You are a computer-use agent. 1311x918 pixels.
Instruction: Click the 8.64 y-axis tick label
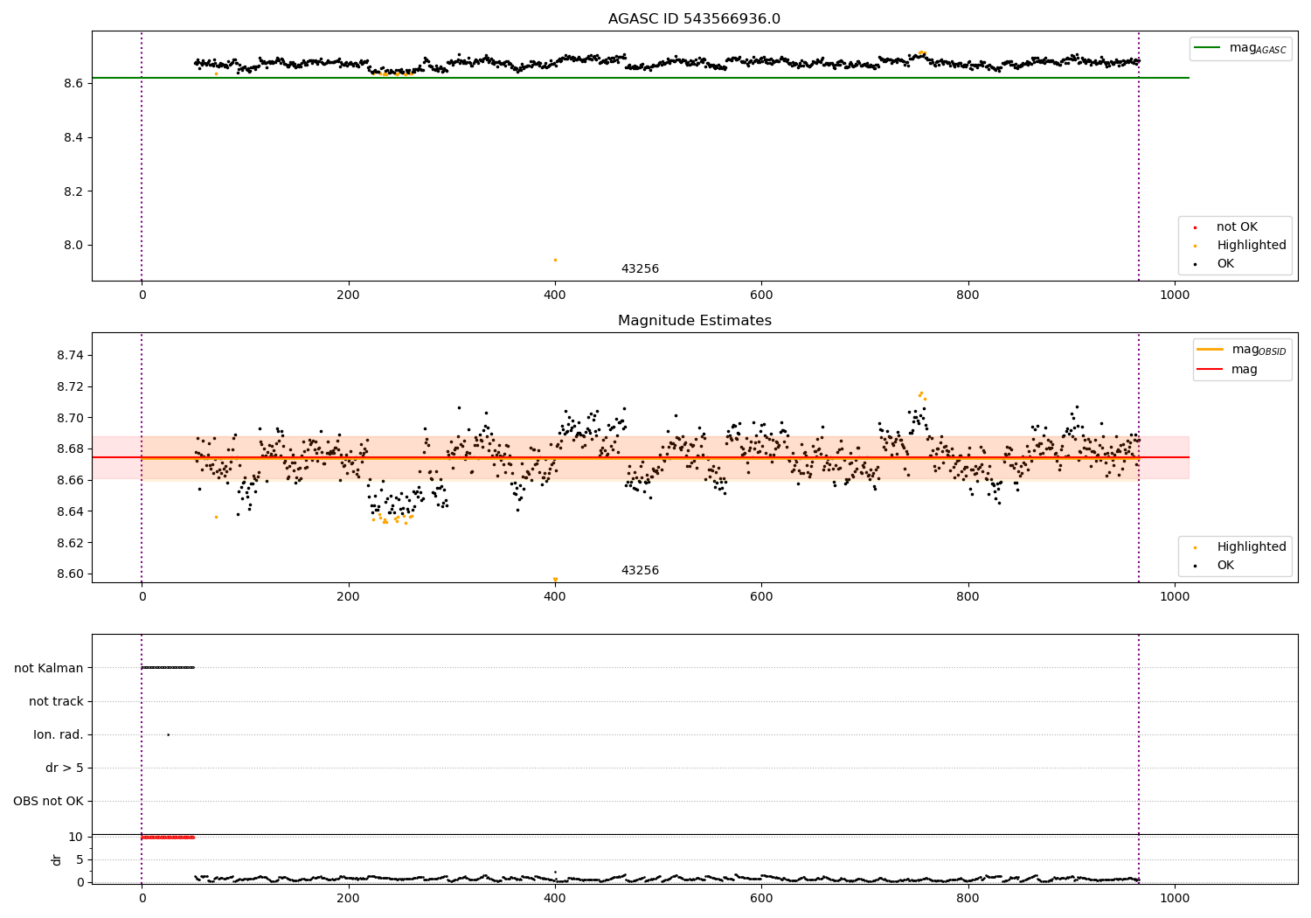click(x=69, y=511)
